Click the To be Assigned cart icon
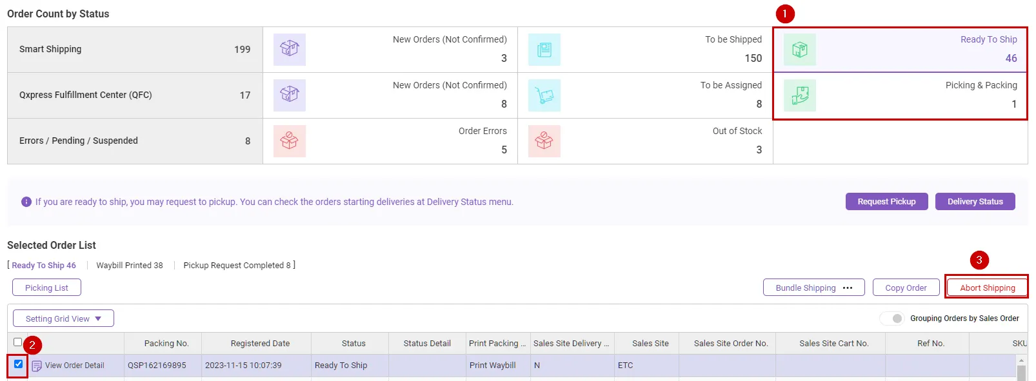This screenshot has width=1036, height=381. tap(544, 95)
